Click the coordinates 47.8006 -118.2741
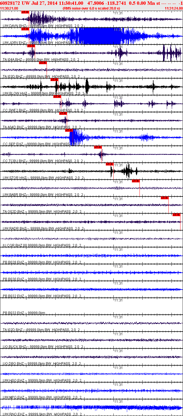Image resolution: width=183 pixels, height=416 pixels. pyautogui.click(x=107, y=3)
